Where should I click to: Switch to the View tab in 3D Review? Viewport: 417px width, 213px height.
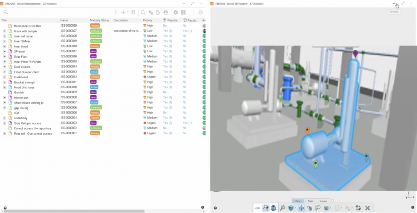point(298,201)
